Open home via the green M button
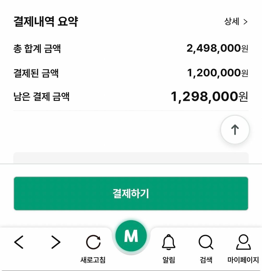Image resolution: width=262 pixels, height=271 pixels. point(131,236)
